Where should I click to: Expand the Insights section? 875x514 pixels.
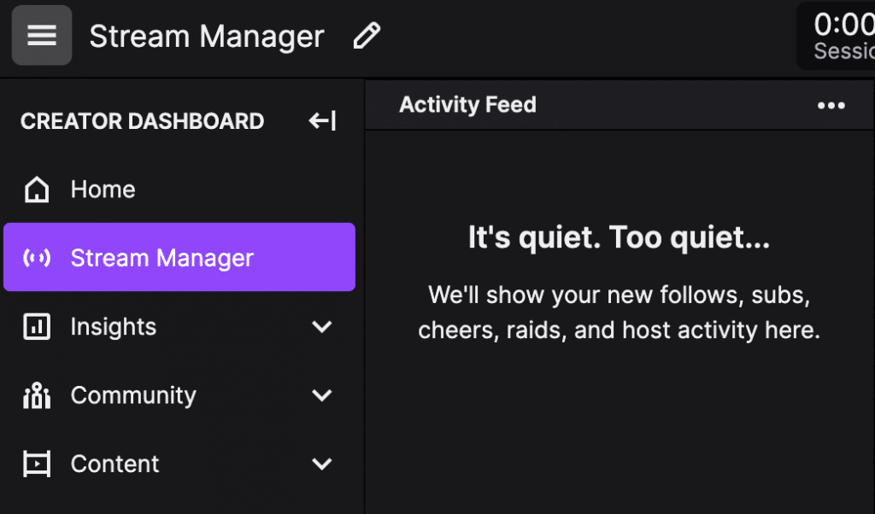pyautogui.click(x=322, y=326)
